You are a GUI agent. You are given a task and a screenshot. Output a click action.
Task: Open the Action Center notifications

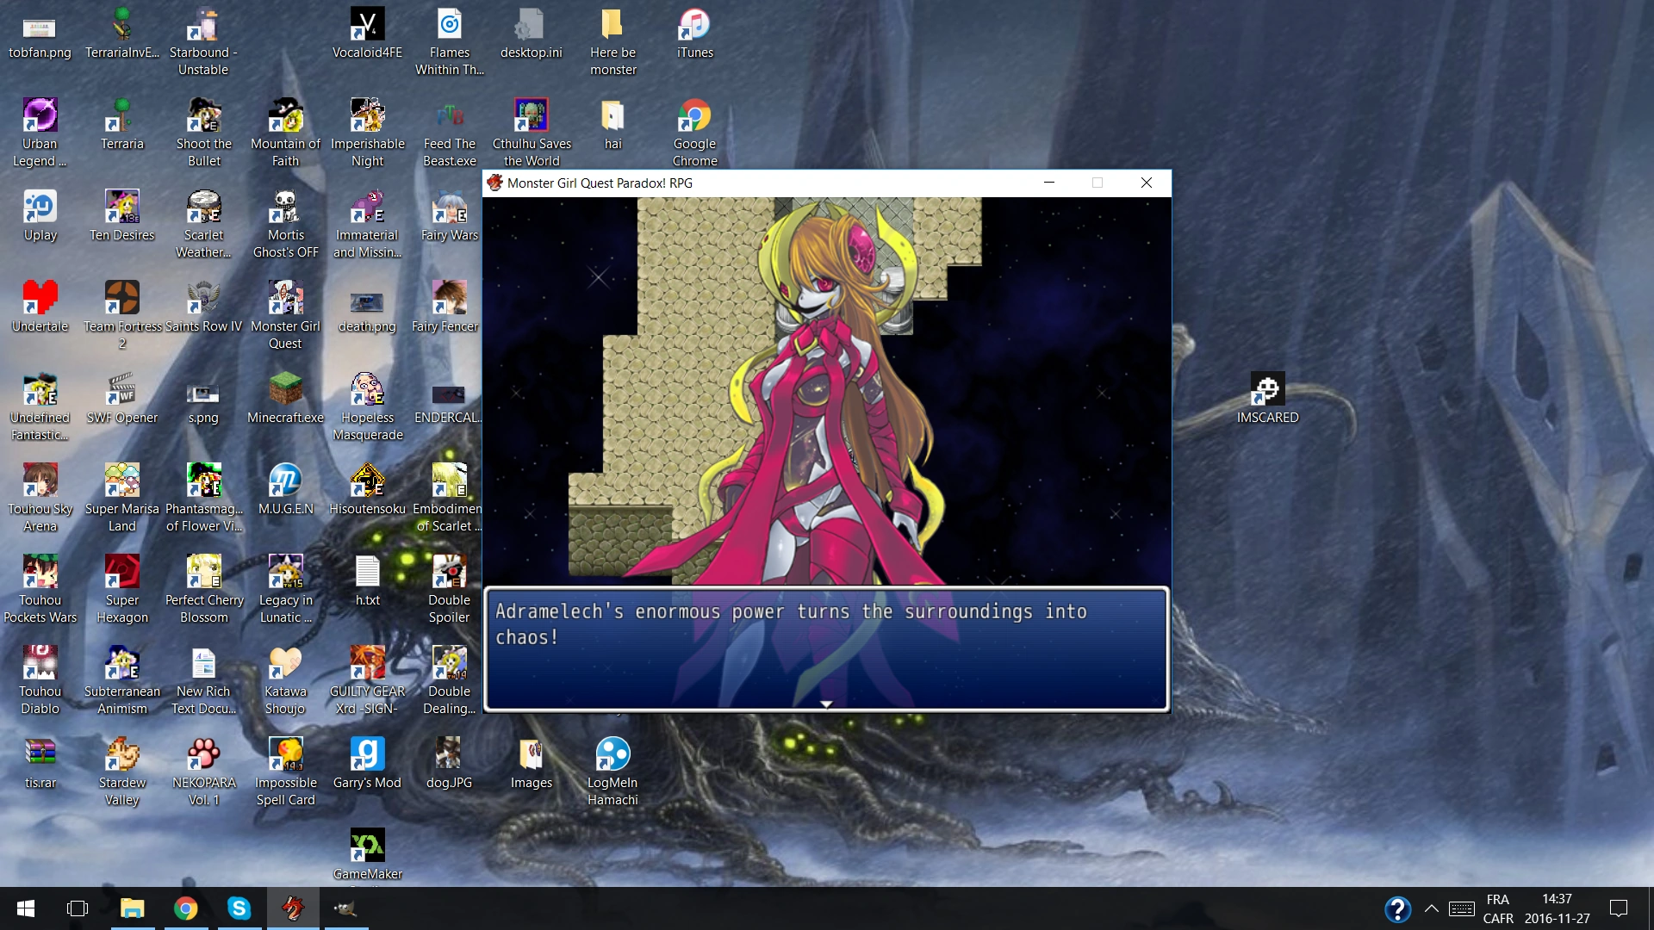(x=1619, y=908)
